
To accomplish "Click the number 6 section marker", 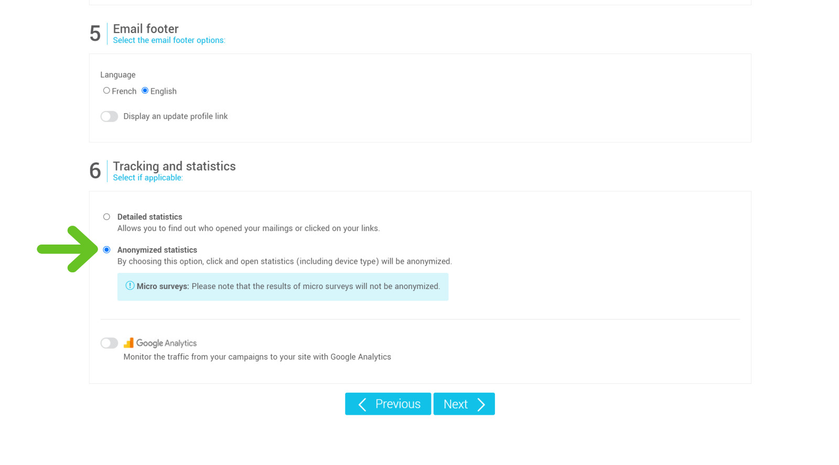I will tap(95, 171).
